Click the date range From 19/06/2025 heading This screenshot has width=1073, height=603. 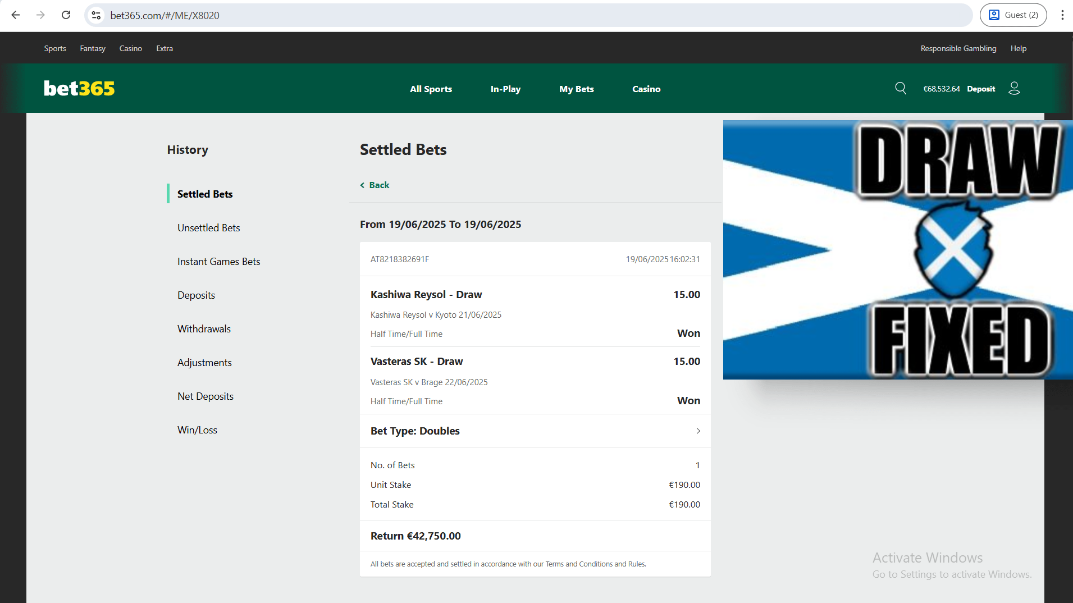click(440, 224)
